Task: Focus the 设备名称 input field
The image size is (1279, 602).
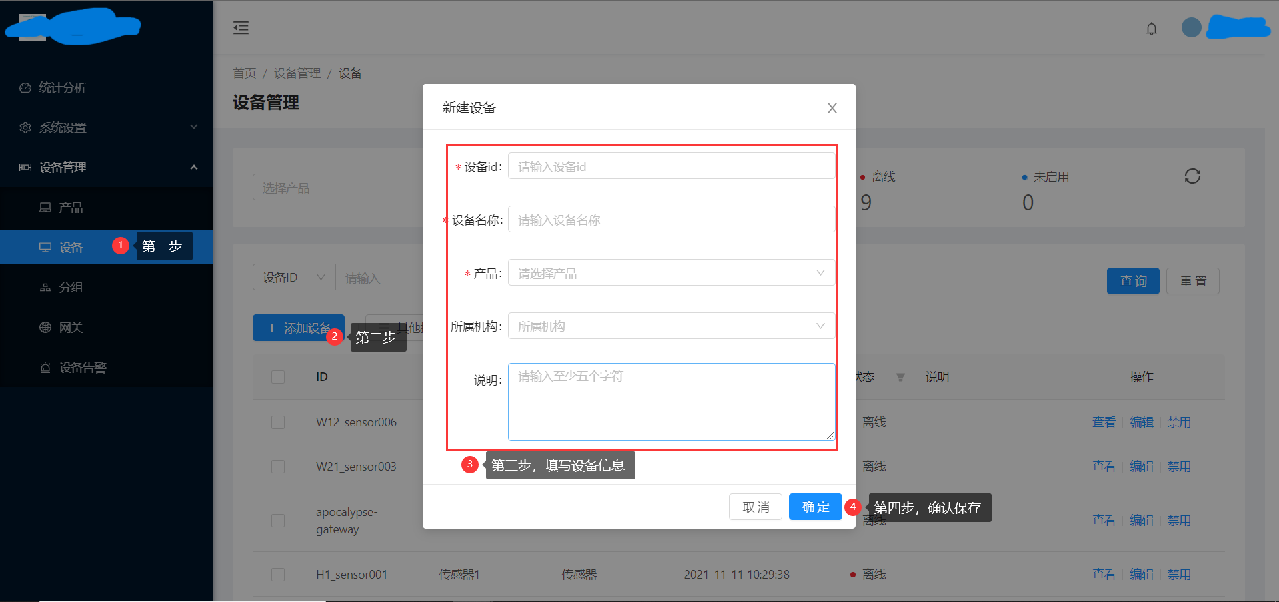Action: 671,220
